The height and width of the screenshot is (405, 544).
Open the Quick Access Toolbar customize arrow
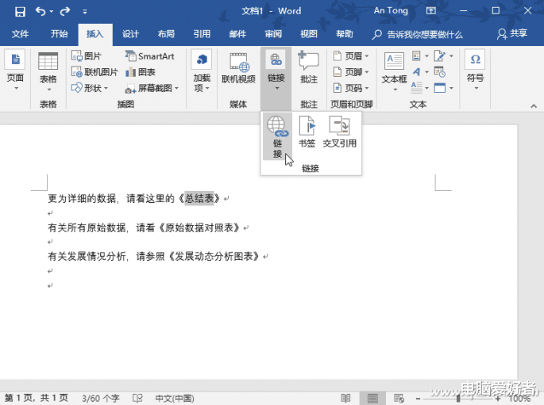85,12
